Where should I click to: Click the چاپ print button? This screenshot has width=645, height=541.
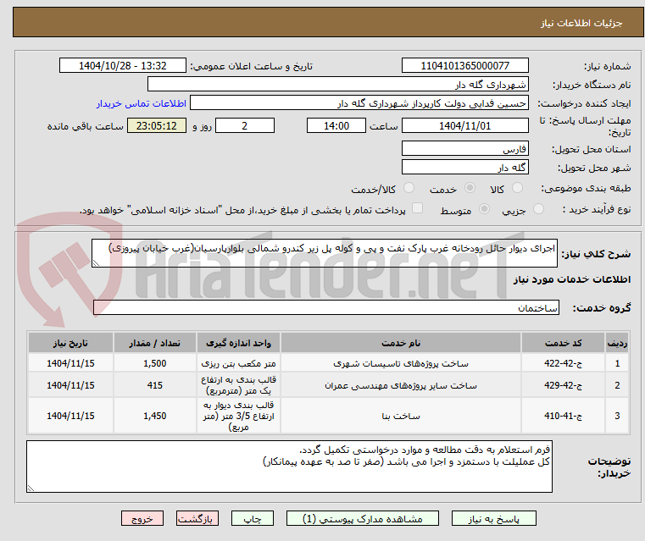point(253,518)
